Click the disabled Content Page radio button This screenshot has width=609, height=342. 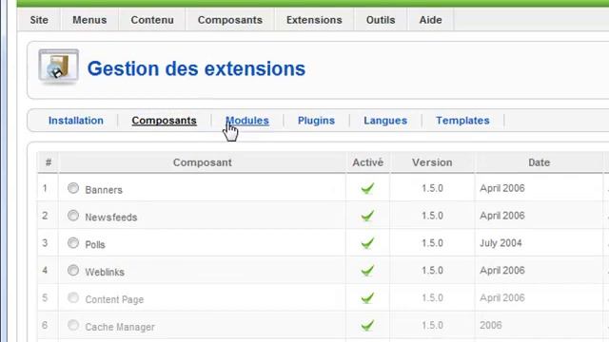coord(73,297)
